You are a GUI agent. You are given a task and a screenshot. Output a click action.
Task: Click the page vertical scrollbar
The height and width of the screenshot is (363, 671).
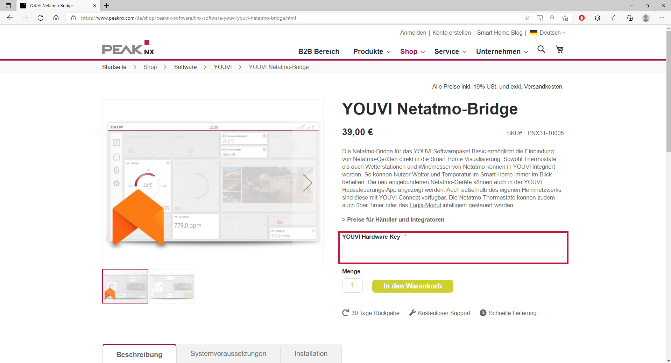coord(668,91)
